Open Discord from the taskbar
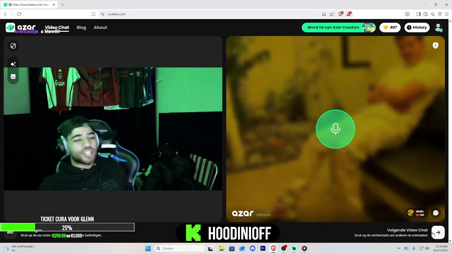Viewport: 452px width, 254px height. [252, 248]
